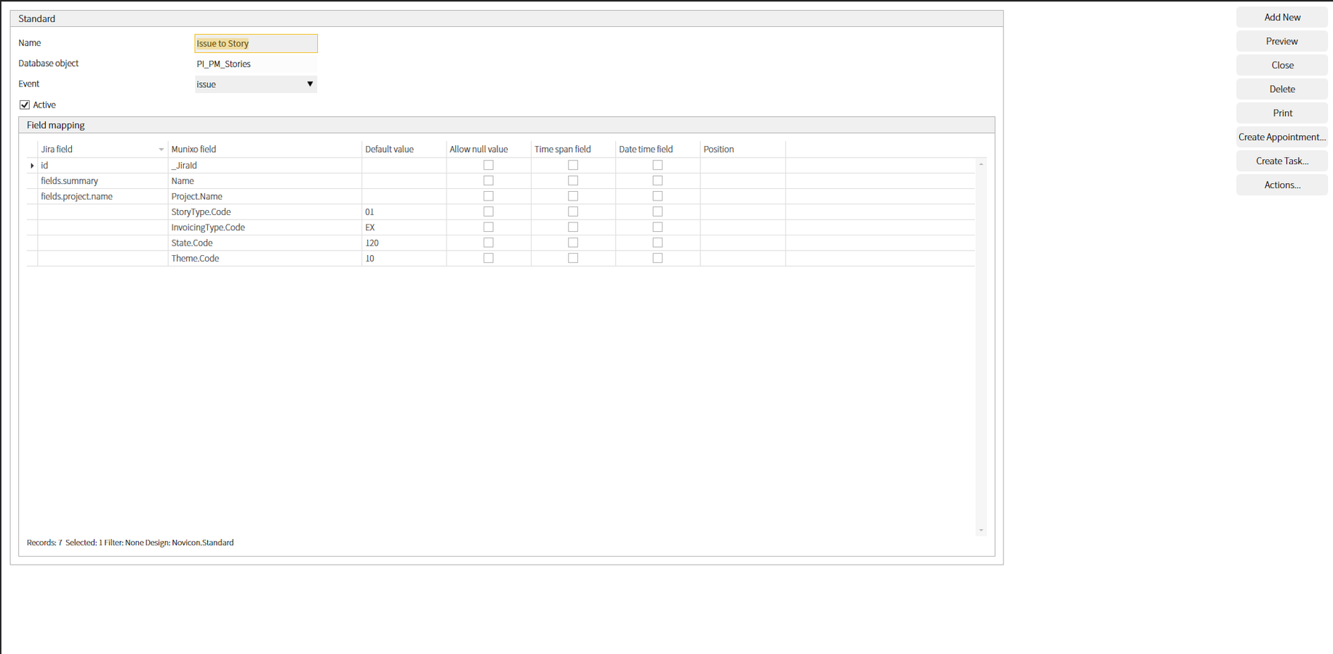Focus the Name input field

click(256, 44)
